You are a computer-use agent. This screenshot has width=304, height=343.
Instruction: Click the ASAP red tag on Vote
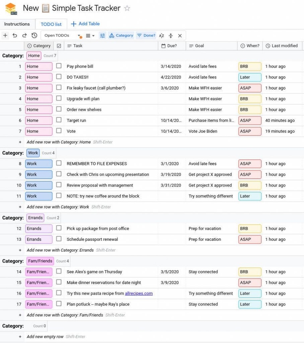[x=250, y=131]
